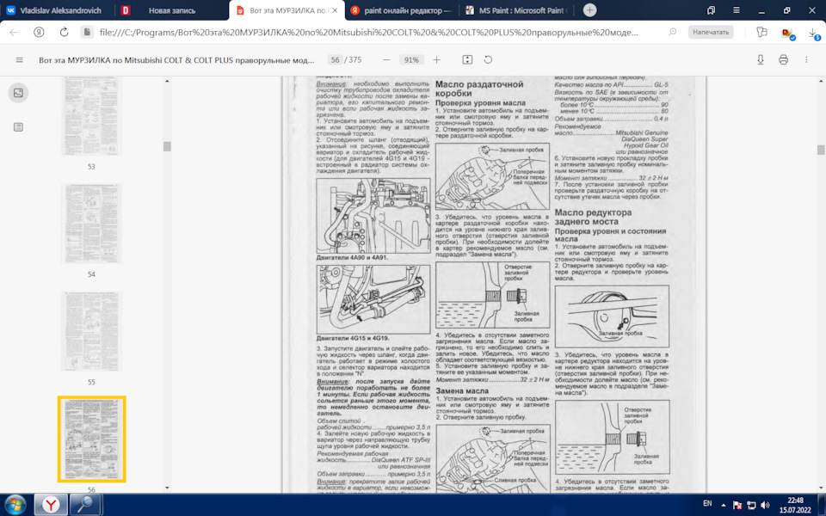The height and width of the screenshot is (516, 826).
Task: Open Windows Start menu
Action: pyautogui.click(x=15, y=505)
